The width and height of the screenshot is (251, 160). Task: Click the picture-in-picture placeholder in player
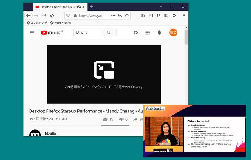coord(104,74)
